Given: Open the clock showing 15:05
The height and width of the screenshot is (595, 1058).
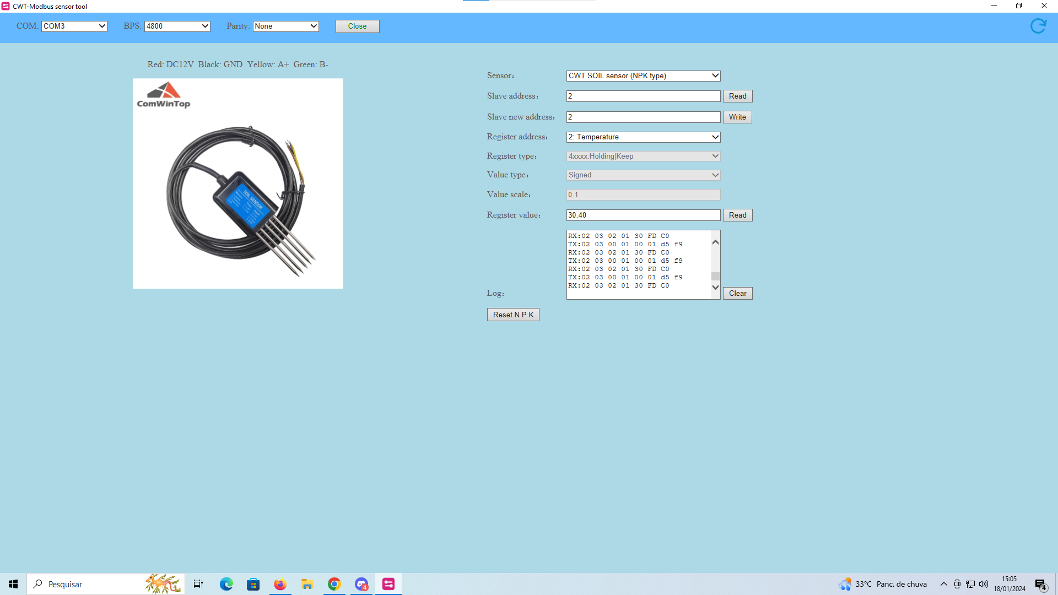Looking at the screenshot, I should (1010, 584).
